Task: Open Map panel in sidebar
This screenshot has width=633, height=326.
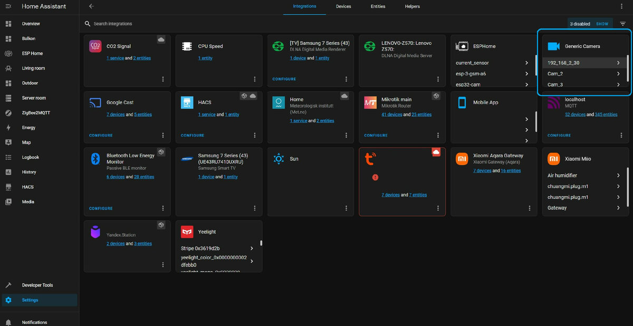Action: [40, 142]
